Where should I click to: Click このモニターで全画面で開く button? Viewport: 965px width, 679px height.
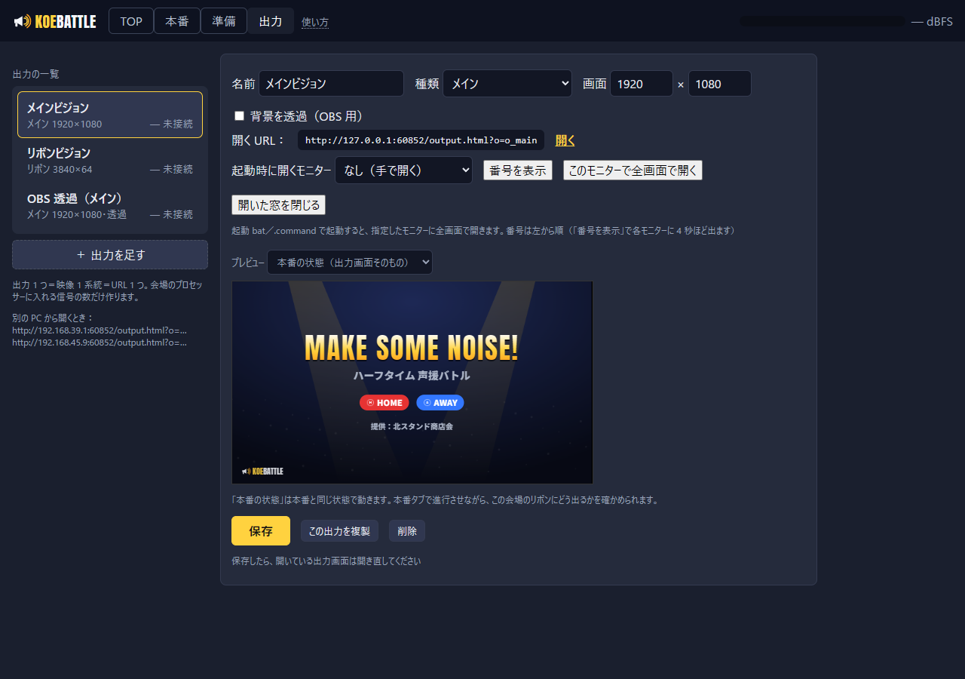click(x=633, y=171)
